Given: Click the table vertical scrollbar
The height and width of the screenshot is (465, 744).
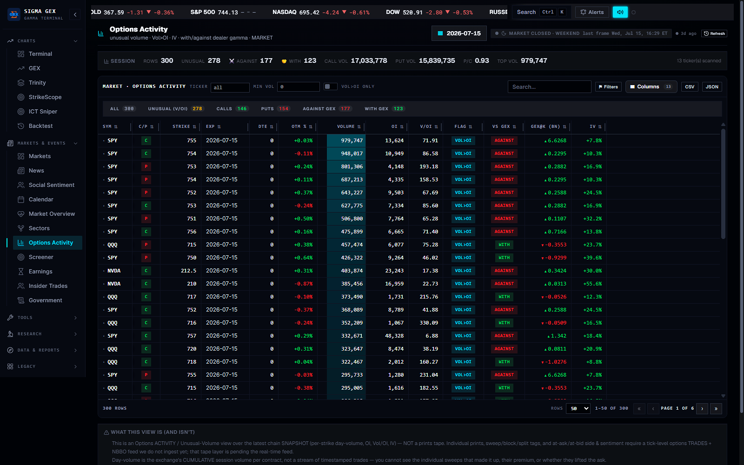Looking at the screenshot, I should (x=723, y=184).
